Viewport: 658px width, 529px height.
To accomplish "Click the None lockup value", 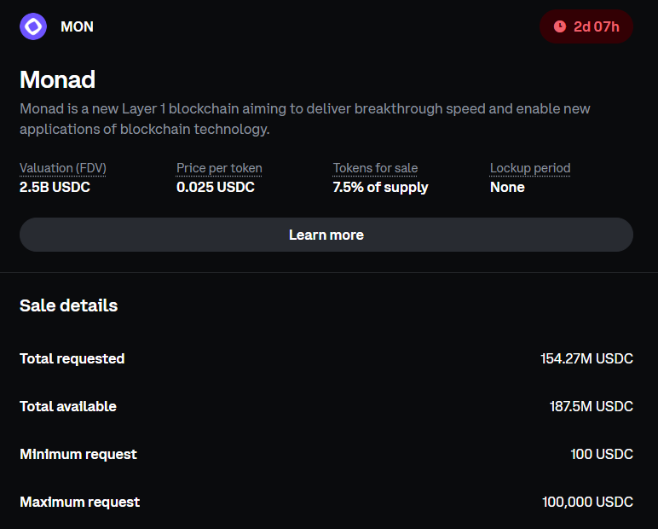I will [x=507, y=187].
